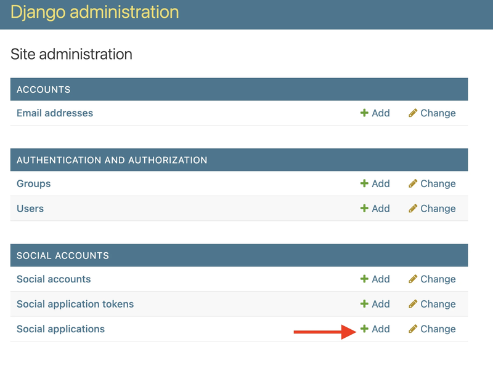493x371 pixels.
Task: Open the Users model link
Action: click(30, 209)
